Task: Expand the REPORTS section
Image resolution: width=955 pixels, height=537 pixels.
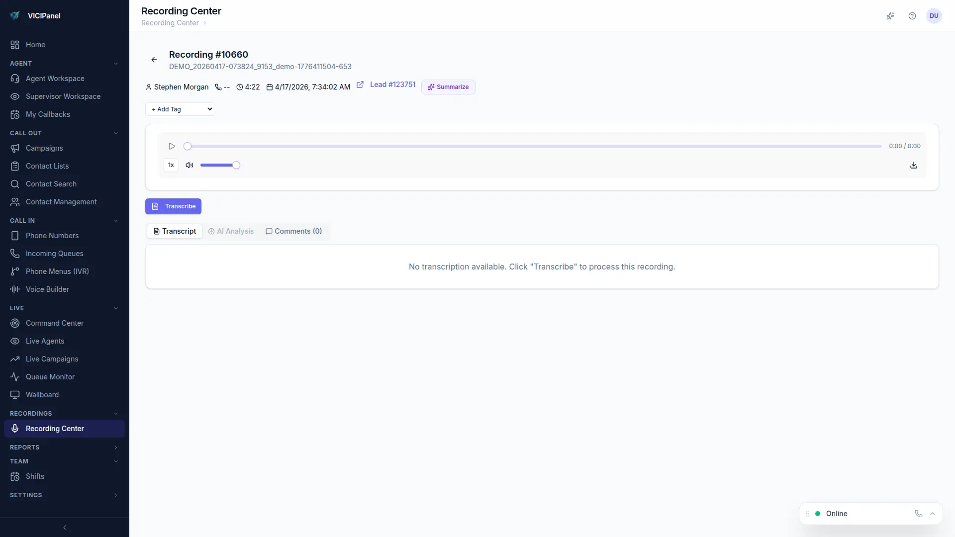Action: (116, 447)
